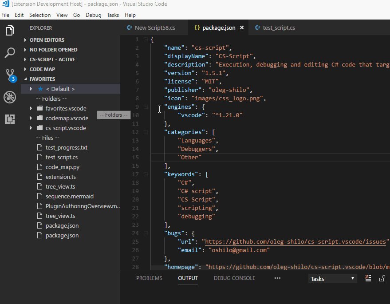The height and width of the screenshot is (304, 390).
Task: Click the C# icon on New Script58.cs tab
Action: pos(130,28)
